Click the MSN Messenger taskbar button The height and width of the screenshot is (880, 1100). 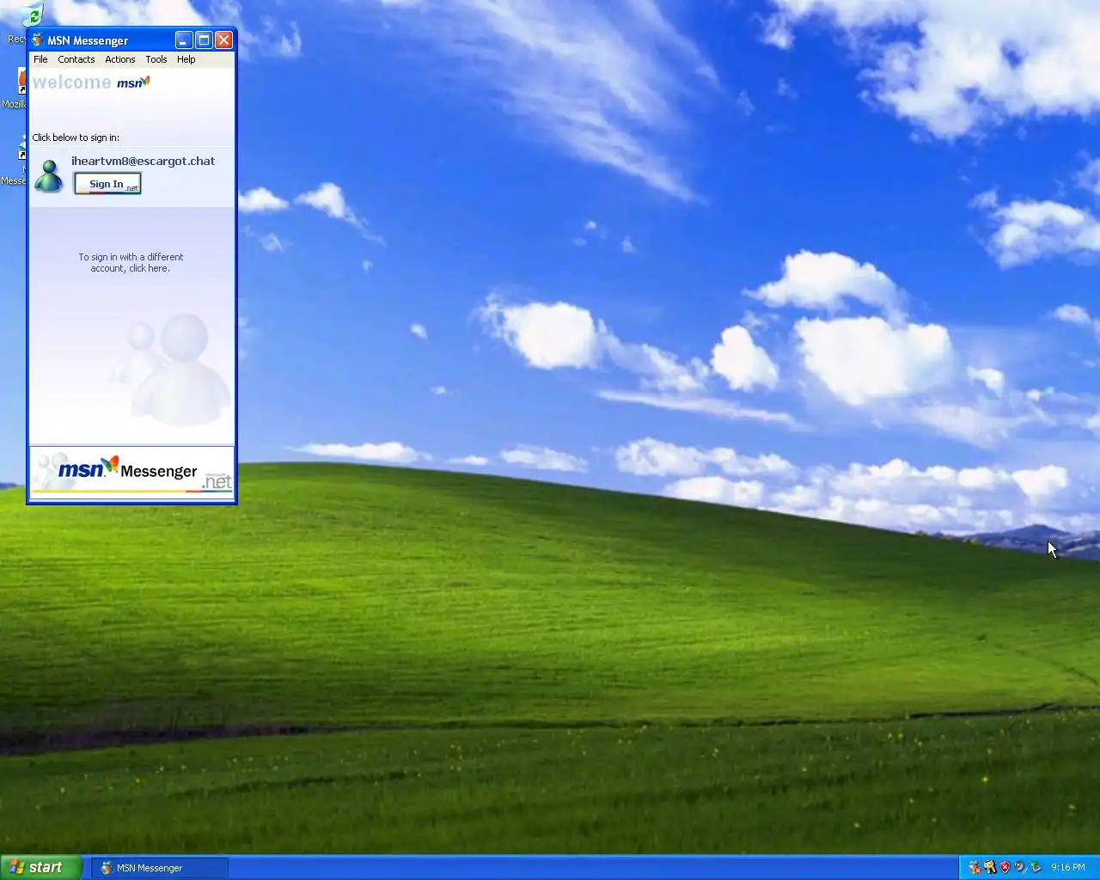coord(160,868)
